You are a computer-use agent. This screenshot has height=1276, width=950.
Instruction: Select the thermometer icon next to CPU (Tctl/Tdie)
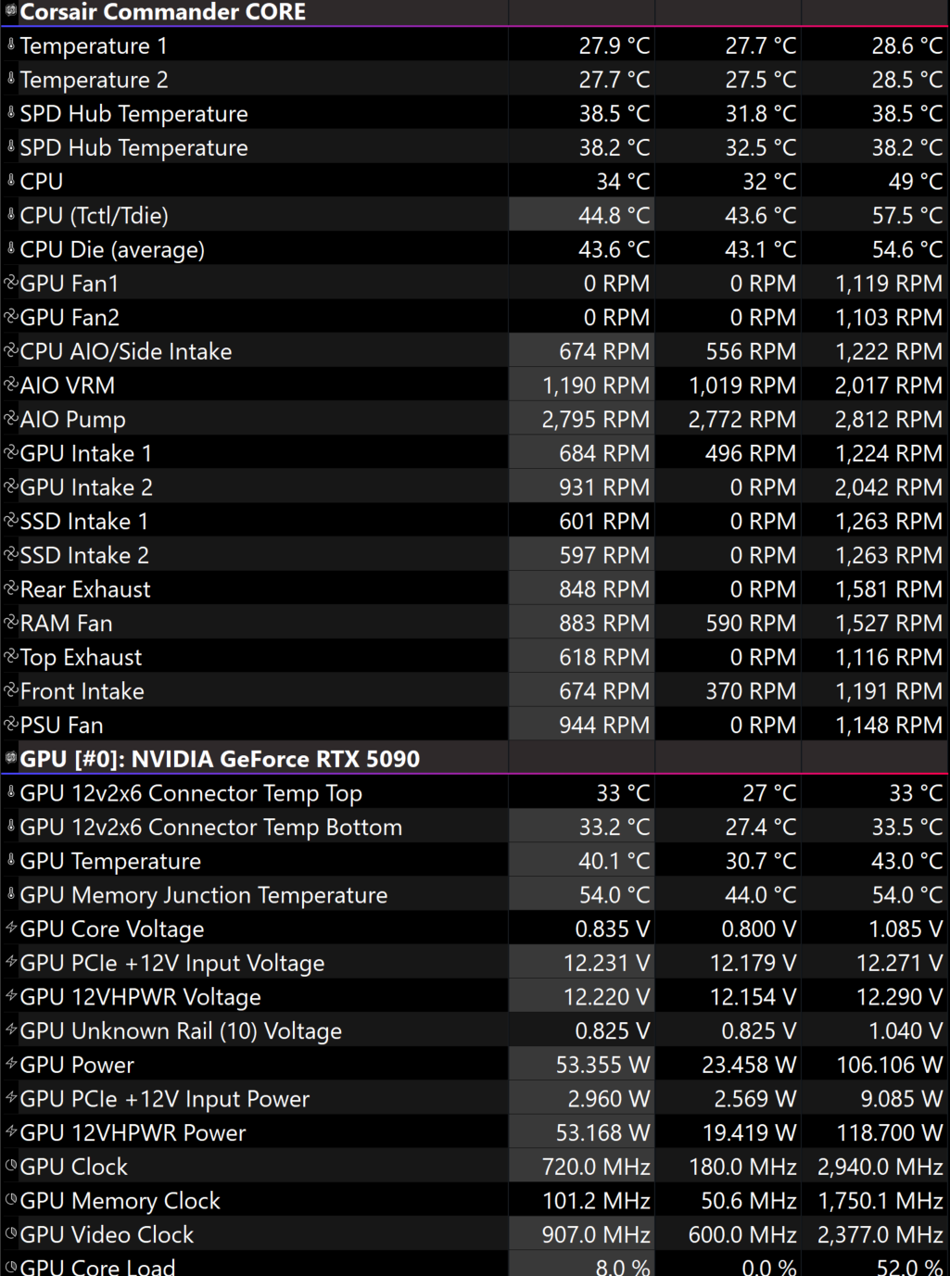(11, 215)
